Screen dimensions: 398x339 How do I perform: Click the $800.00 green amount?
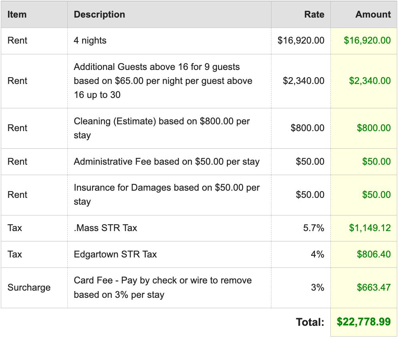374,128
